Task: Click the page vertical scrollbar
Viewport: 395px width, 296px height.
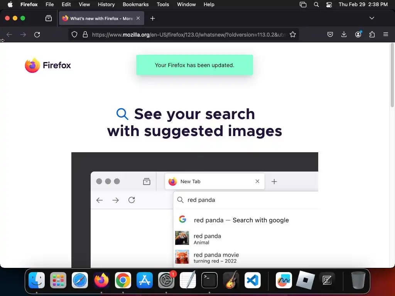Action: [392, 76]
